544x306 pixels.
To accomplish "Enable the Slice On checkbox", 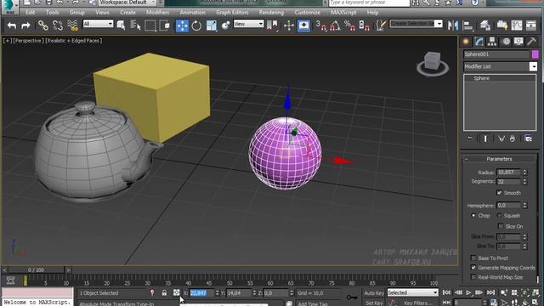I will point(501,226).
